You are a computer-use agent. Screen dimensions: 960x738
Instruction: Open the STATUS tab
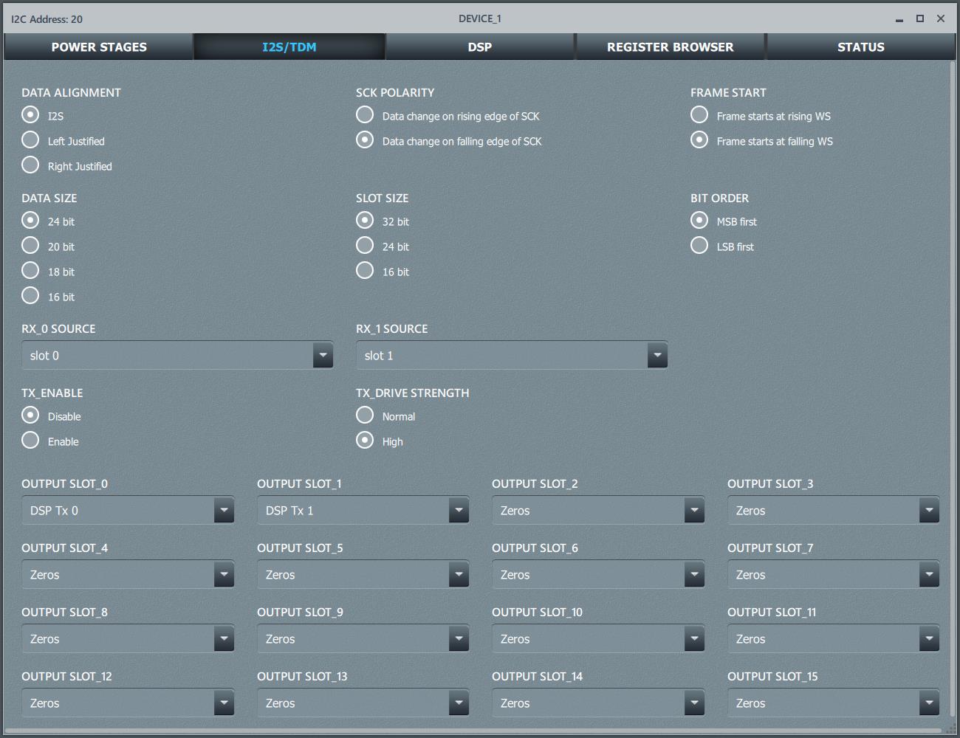pos(860,47)
